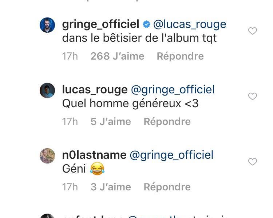The height and width of the screenshot is (218, 273).
Task: Click the partially visible avatar at the bottom
Action: tap(47, 216)
